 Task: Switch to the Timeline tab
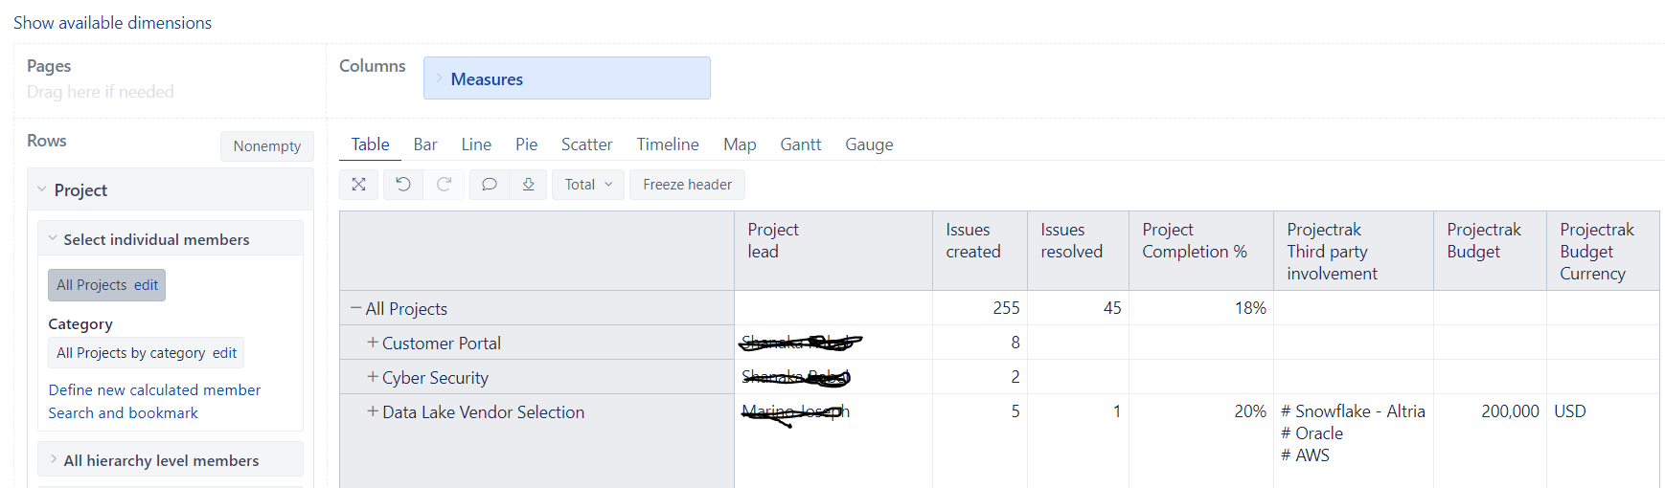tap(668, 144)
